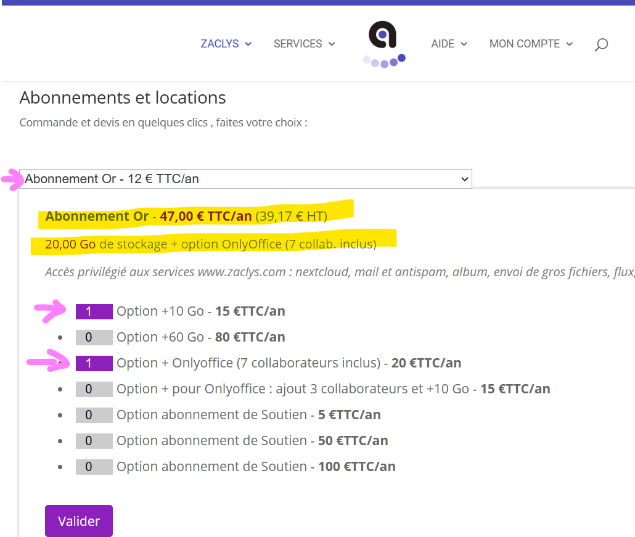Focus quantity field for Soutien 50 € option
The height and width of the screenshot is (537, 635).
pyautogui.click(x=94, y=441)
